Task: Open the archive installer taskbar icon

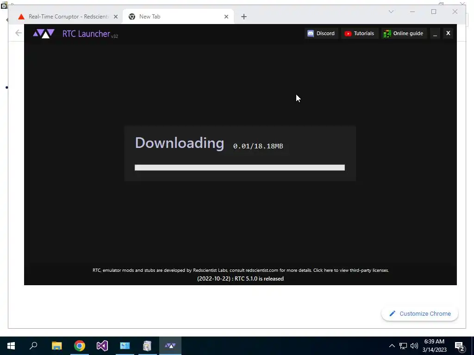Action: (147, 346)
